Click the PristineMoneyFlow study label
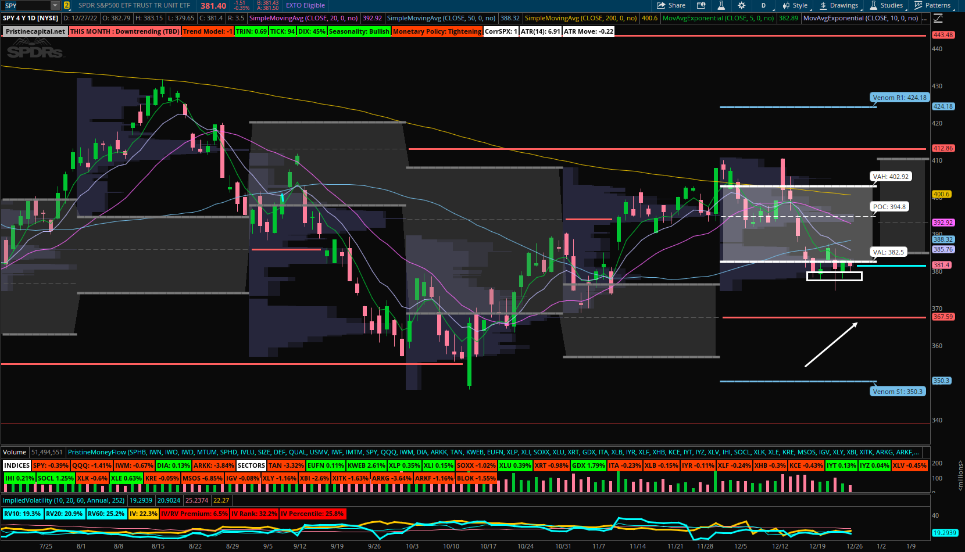This screenshot has height=552, width=965. click(x=493, y=452)
